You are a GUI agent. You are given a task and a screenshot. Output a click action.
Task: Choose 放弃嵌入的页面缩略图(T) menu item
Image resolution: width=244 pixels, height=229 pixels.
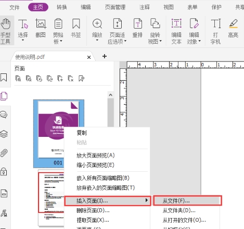[107, 188]
